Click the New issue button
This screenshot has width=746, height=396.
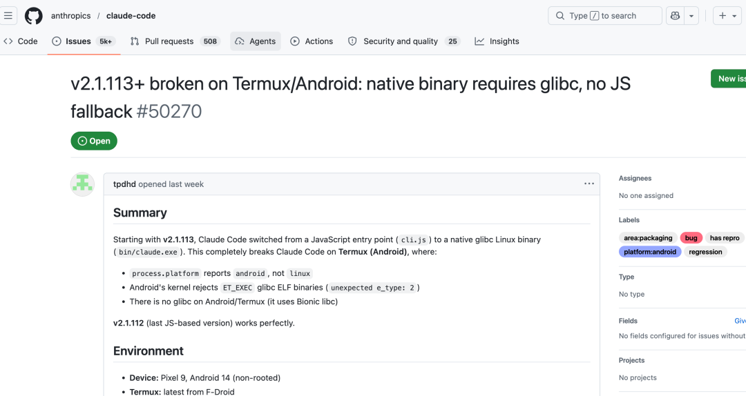pyautogui.click(x=729, y=79)
